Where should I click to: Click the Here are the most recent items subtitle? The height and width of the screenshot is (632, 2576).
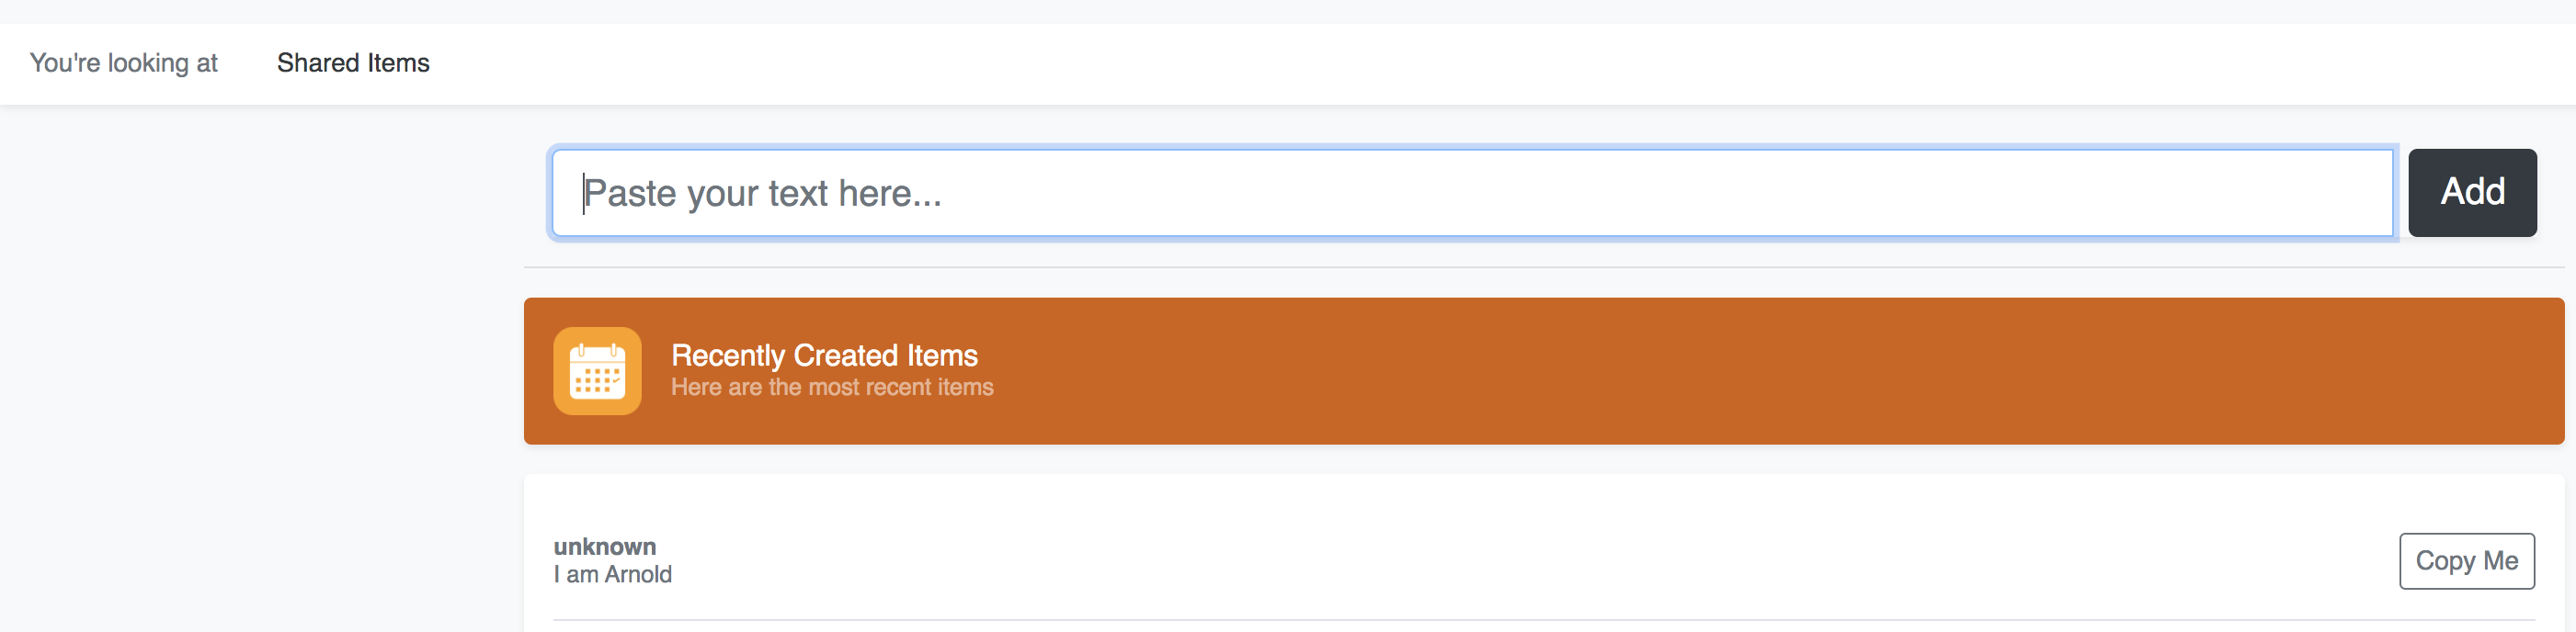pos(832,388)
